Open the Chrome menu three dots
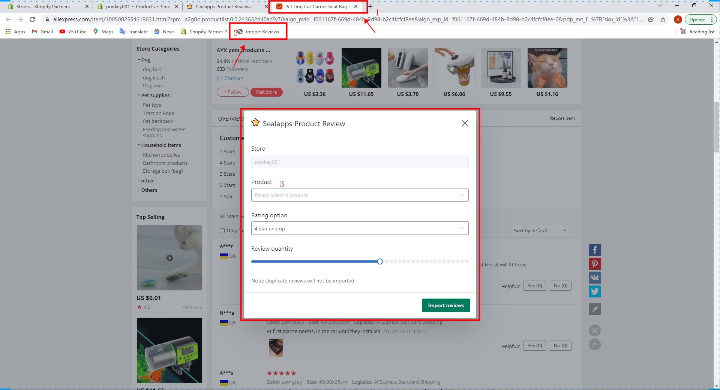The image size is (720, 390). coord(712,19)
